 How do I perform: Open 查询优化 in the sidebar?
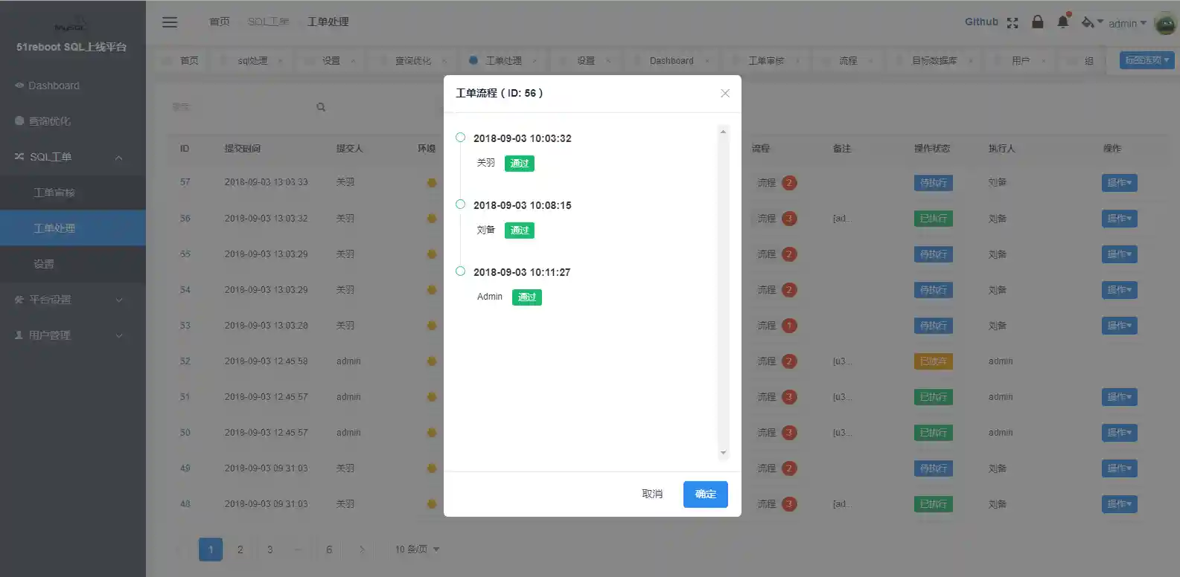click(x=73, y=121)
